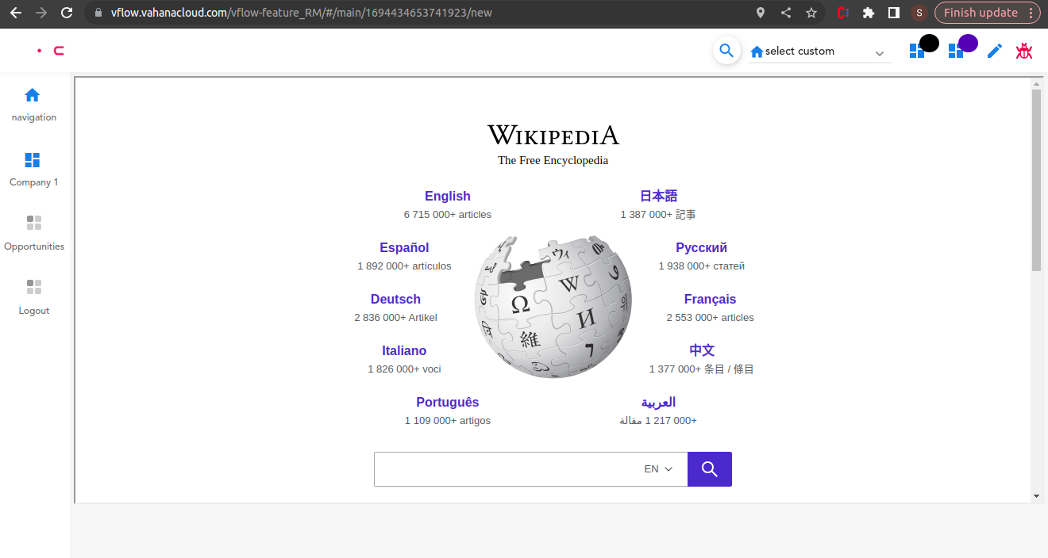Click the Wikipedia globe logo
Image resolution: width=1048 pixels, height=558 pixels.
(x=553, y=306)
